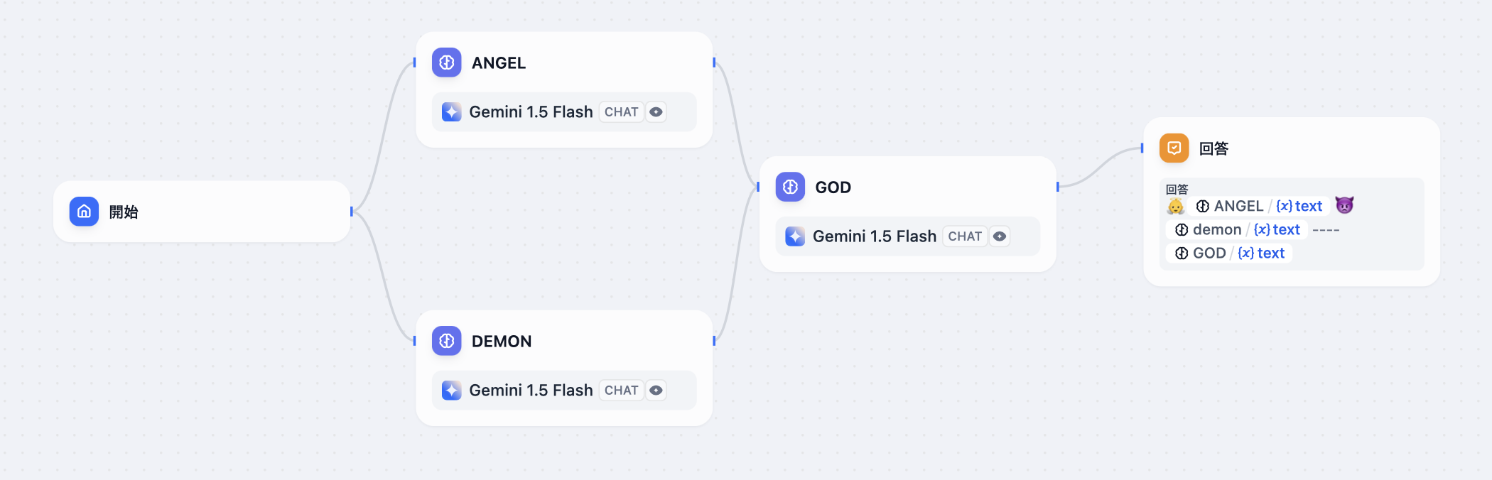Click the CHAT badge in ANGEL node
Screen dimensions: 1492x480
coord(621,112)
